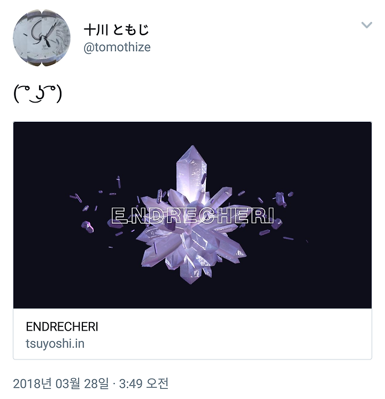Open the tweet options chevron menu

(x=366, y=25)
